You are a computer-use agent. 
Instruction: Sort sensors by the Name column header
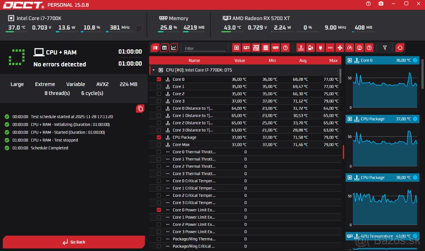tap(194, 61)
